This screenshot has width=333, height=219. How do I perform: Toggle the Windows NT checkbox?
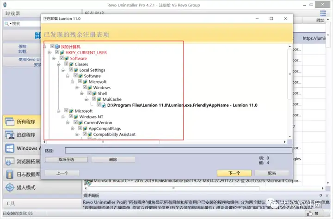71,116
